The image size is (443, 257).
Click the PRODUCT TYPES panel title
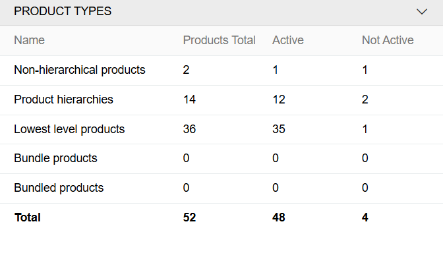click(x=63, y=11)
